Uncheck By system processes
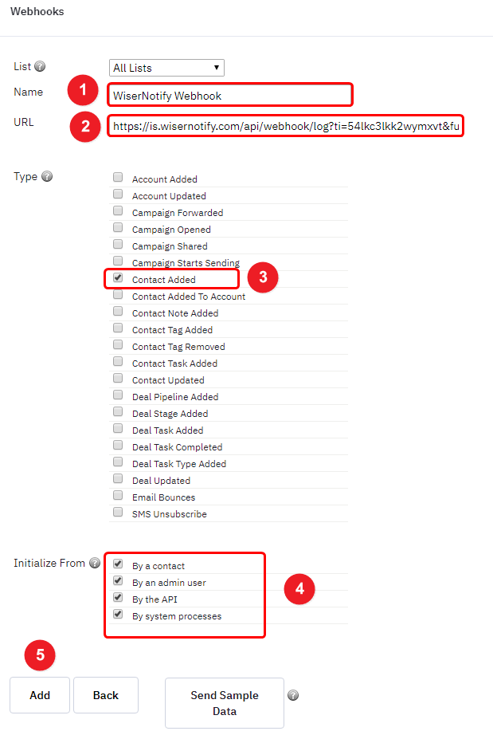Screen dimensions: 493x731 (118, 614)
